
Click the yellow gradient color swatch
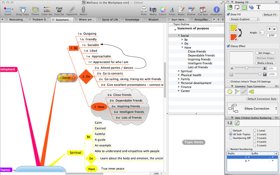coord(234,28)
